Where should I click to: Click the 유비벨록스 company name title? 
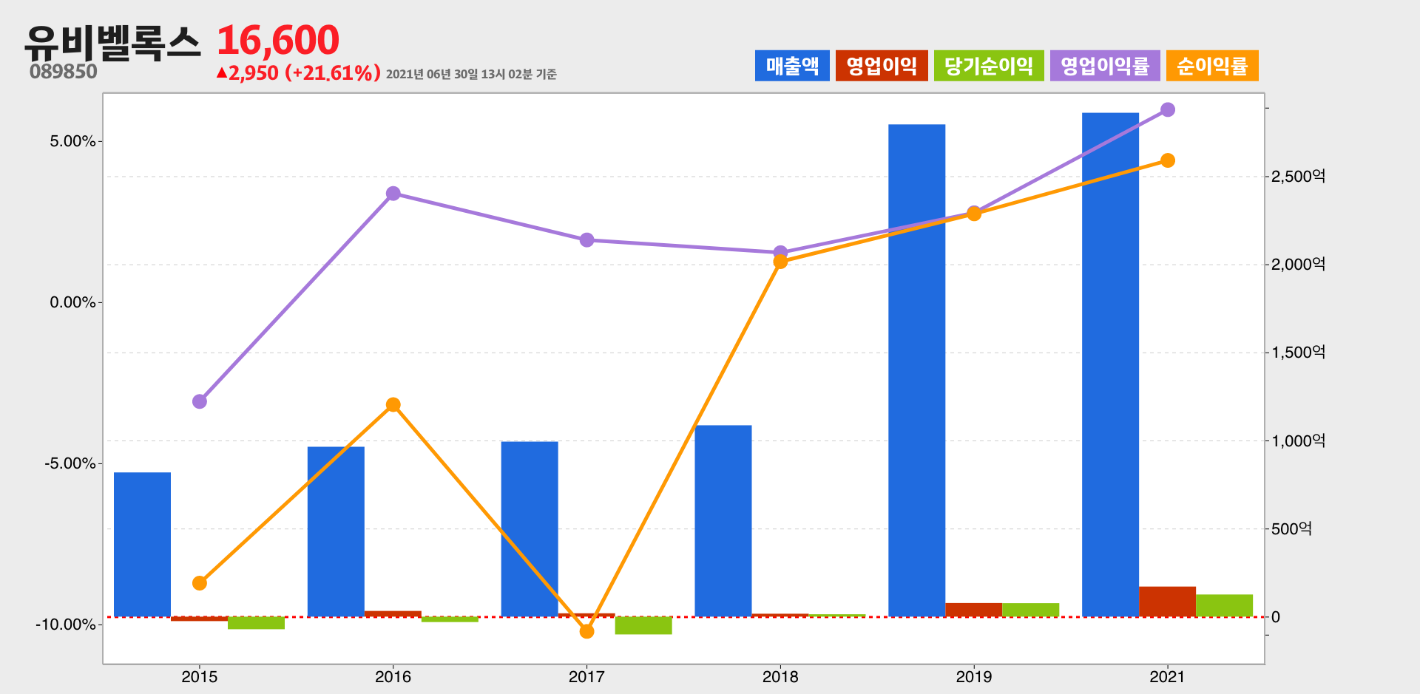click(112, 42)
